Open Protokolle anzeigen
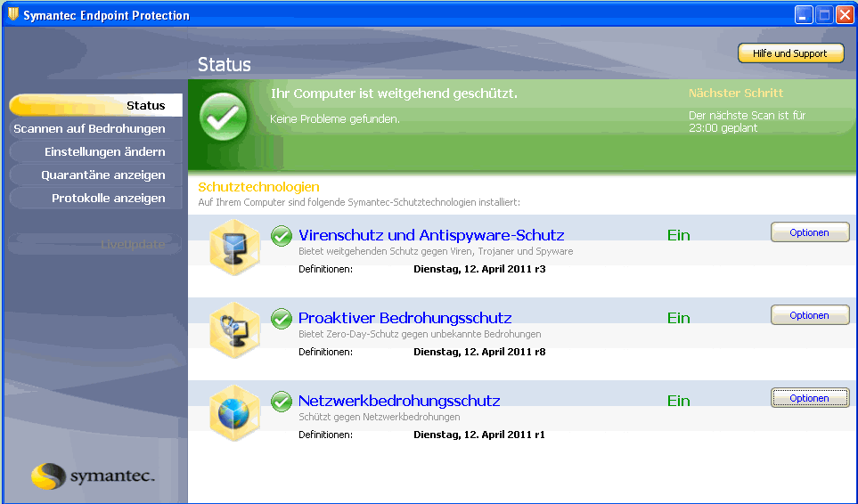This screenshot has width=858, height=504. [95, 198]
